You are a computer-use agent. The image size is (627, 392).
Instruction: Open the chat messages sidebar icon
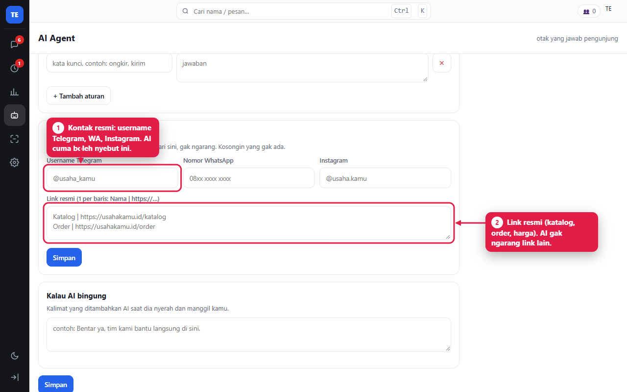[15, 44]
